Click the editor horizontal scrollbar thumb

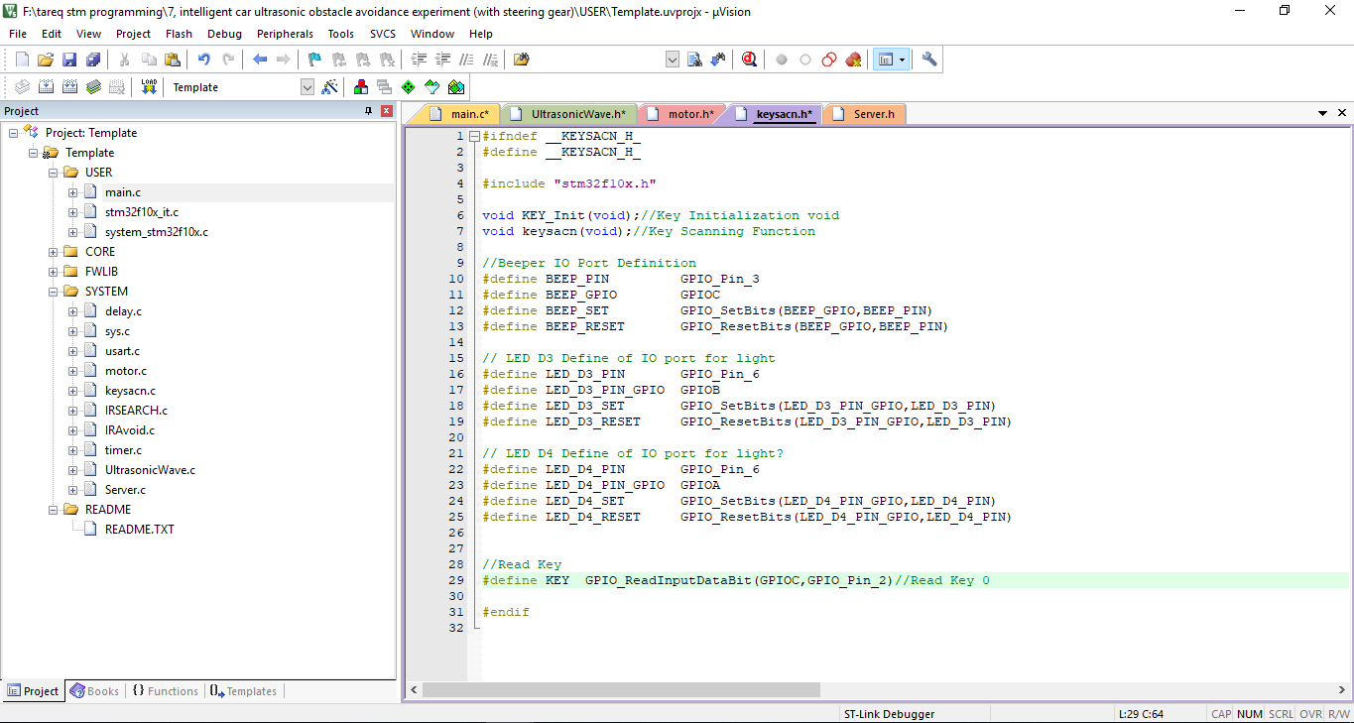(621, 689)
